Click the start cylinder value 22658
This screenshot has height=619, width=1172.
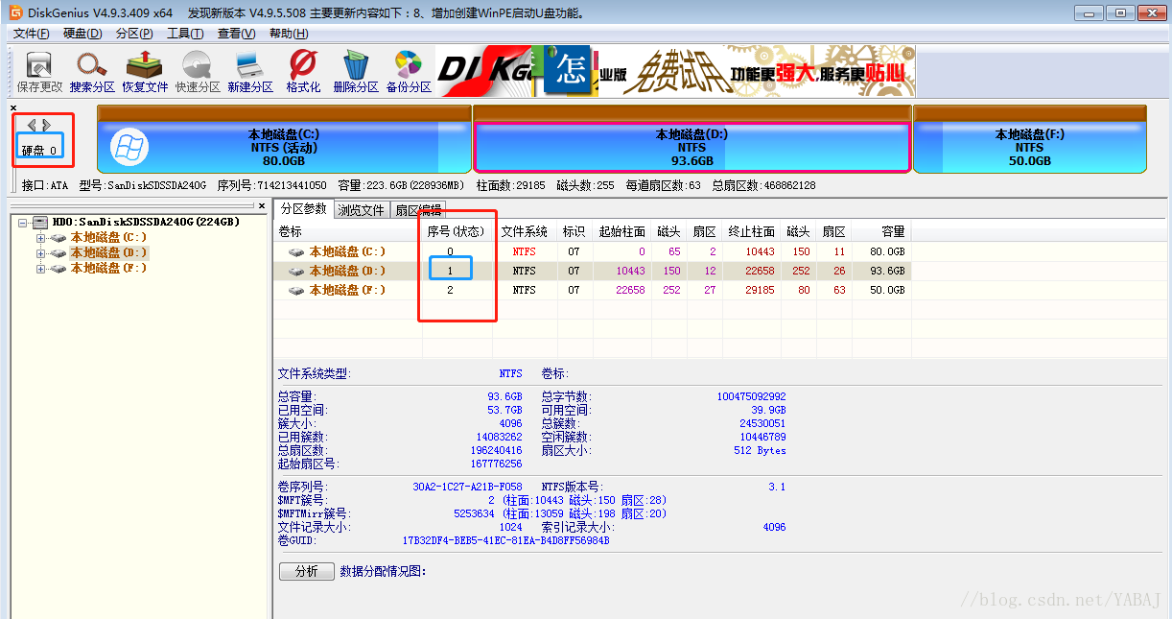coord(630,290)
